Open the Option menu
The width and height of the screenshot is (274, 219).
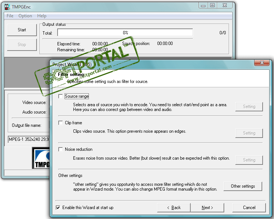(x=25, y=16)
